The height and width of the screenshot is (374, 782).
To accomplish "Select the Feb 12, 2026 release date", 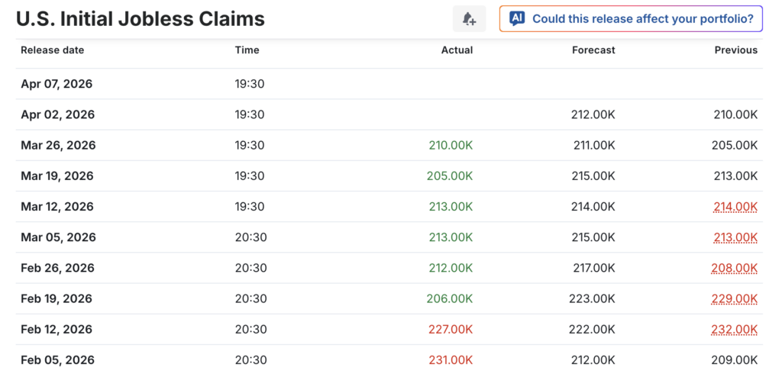I will point(57,329).
